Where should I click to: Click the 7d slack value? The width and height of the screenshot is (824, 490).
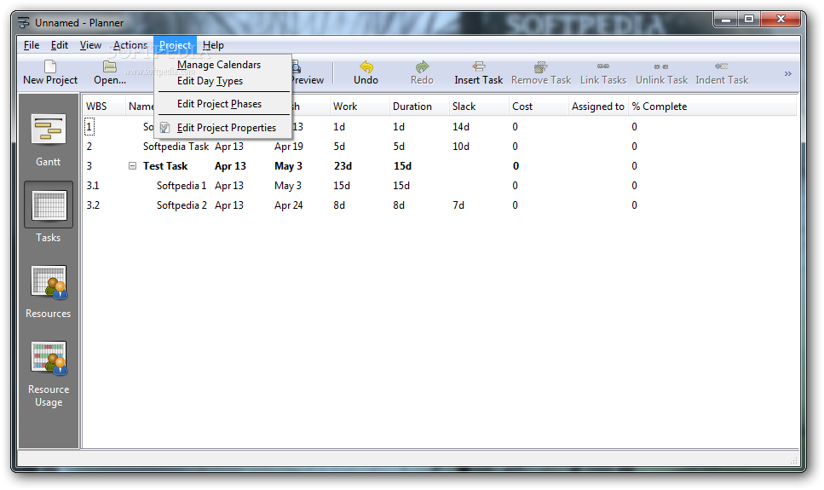(x=458, y=205)
